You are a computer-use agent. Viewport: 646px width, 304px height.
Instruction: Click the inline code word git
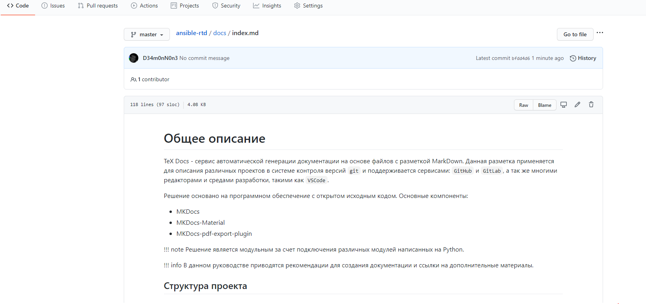354,171
